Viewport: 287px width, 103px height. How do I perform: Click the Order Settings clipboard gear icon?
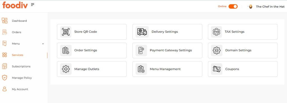[x=66, y=51]
